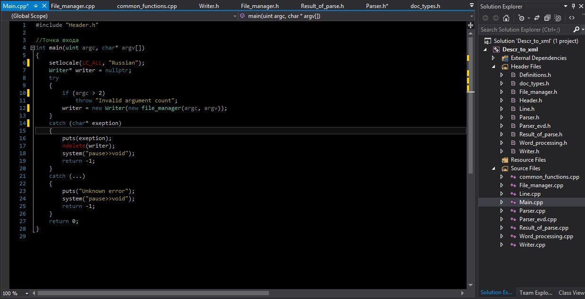Click the Collapse All icon
The image size is (585, 299).
(547, 18)
